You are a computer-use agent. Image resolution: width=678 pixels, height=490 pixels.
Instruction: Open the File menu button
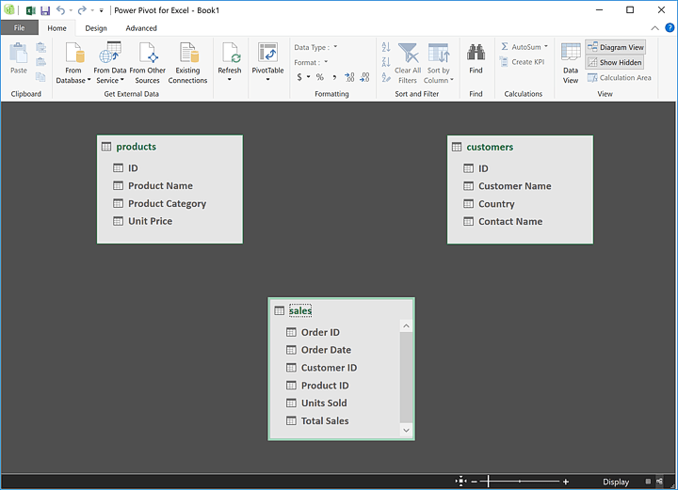pos(20,28)
